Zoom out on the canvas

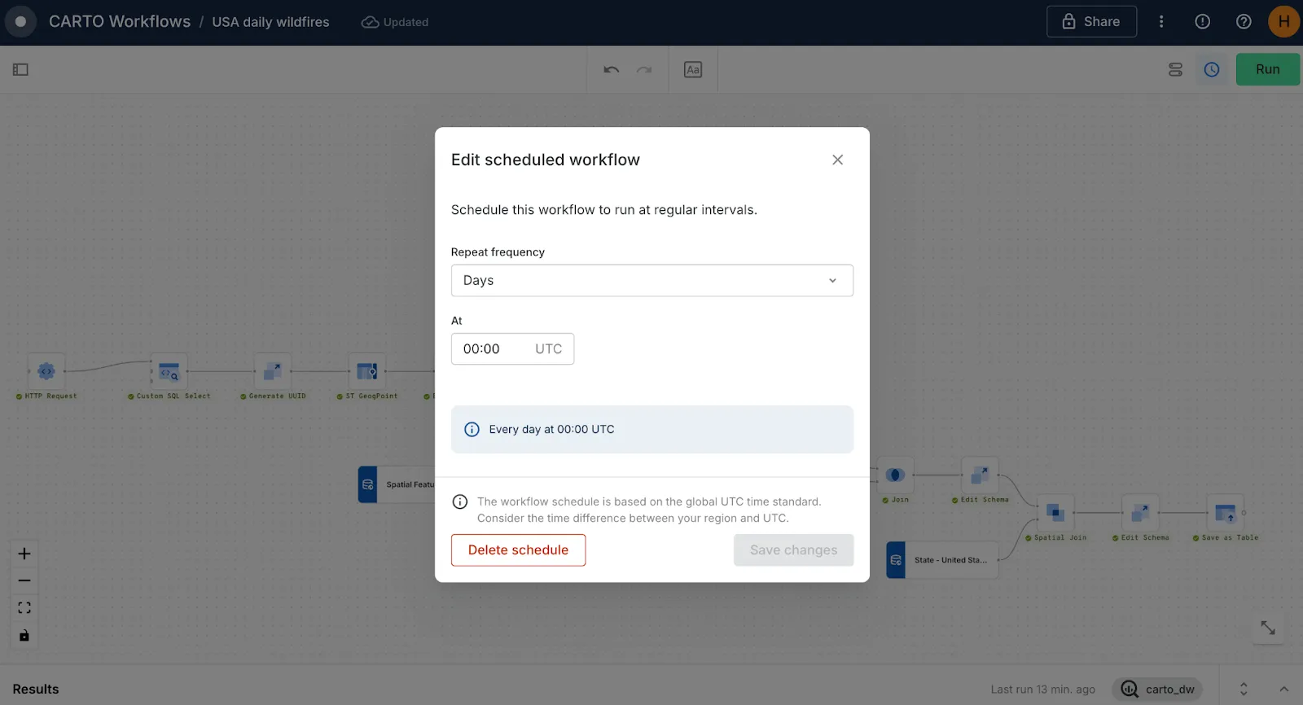(24, 580)
